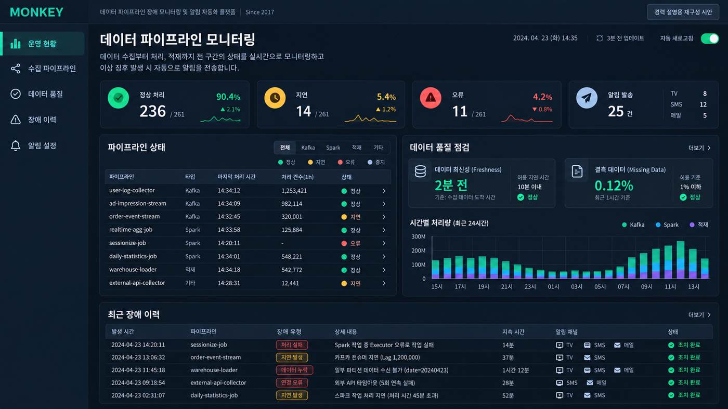The height and width of the screenshot is (409, 728).
Task: Select the 기타 pipeline filter tab
Action: tap(378, 148)
